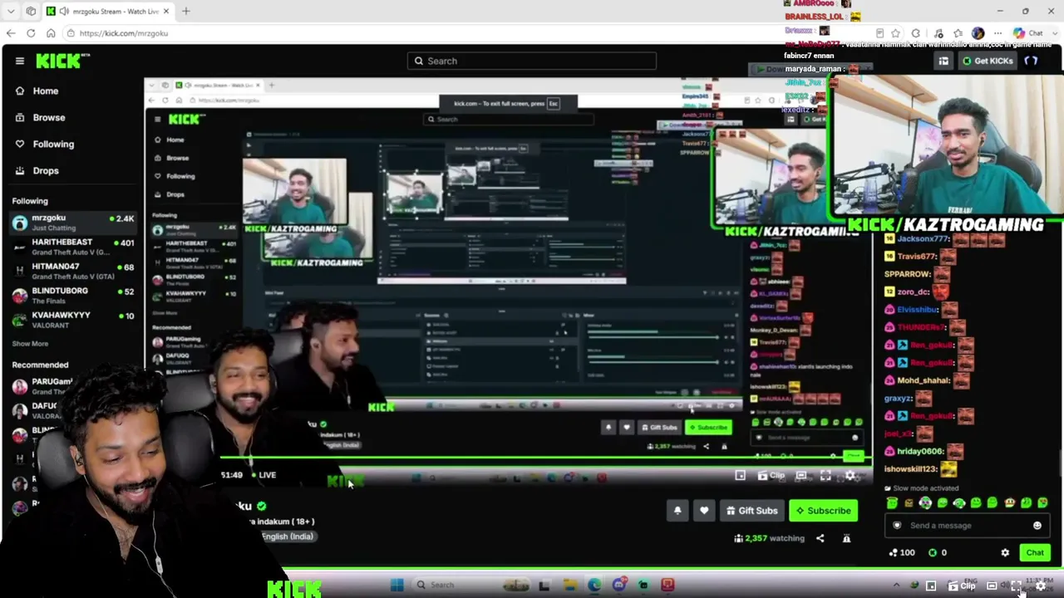The width and height of the screenshot is (1064, 598).
Task: Open the HARITHEBEAST channel
Action: click(72, 247)
